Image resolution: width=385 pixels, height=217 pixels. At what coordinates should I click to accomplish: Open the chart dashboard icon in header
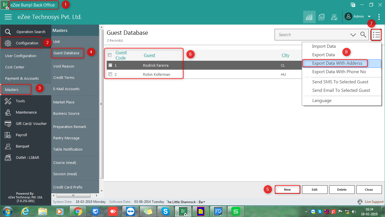309,17
